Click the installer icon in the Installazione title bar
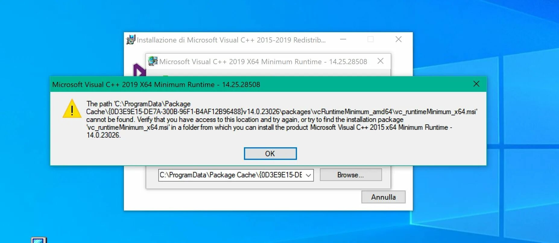Viewport: 559px width, 243px height. [131, 39]
